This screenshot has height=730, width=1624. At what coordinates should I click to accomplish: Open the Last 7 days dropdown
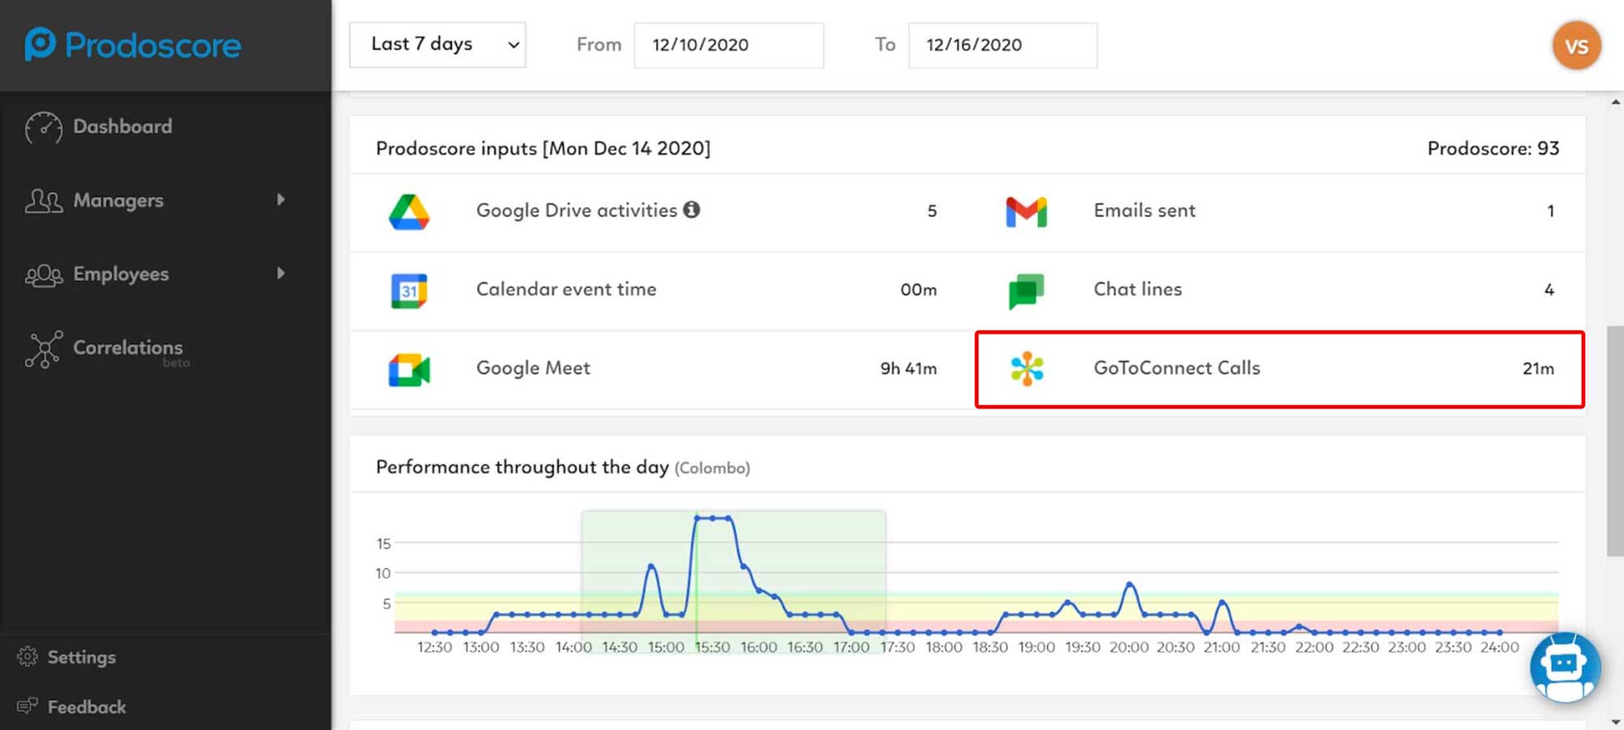438,45
